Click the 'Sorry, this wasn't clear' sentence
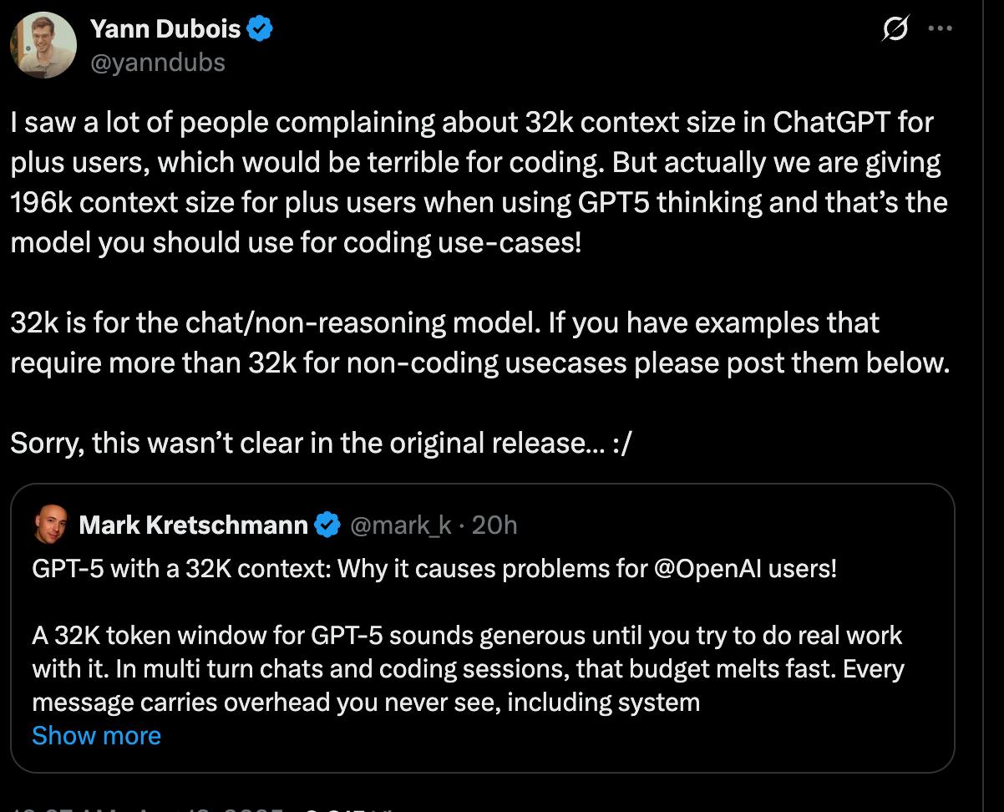Image resolution: width=1004 pixels, height=812 pixels. [x=322, y=443]
